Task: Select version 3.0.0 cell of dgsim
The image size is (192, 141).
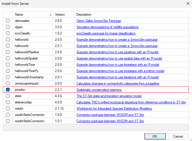Action: click(64, 27)
